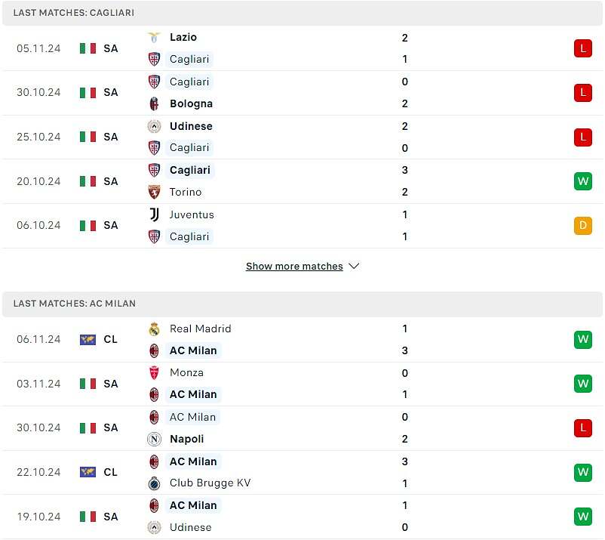Select the Last Matches: AC Milan header

pos(302,304)
